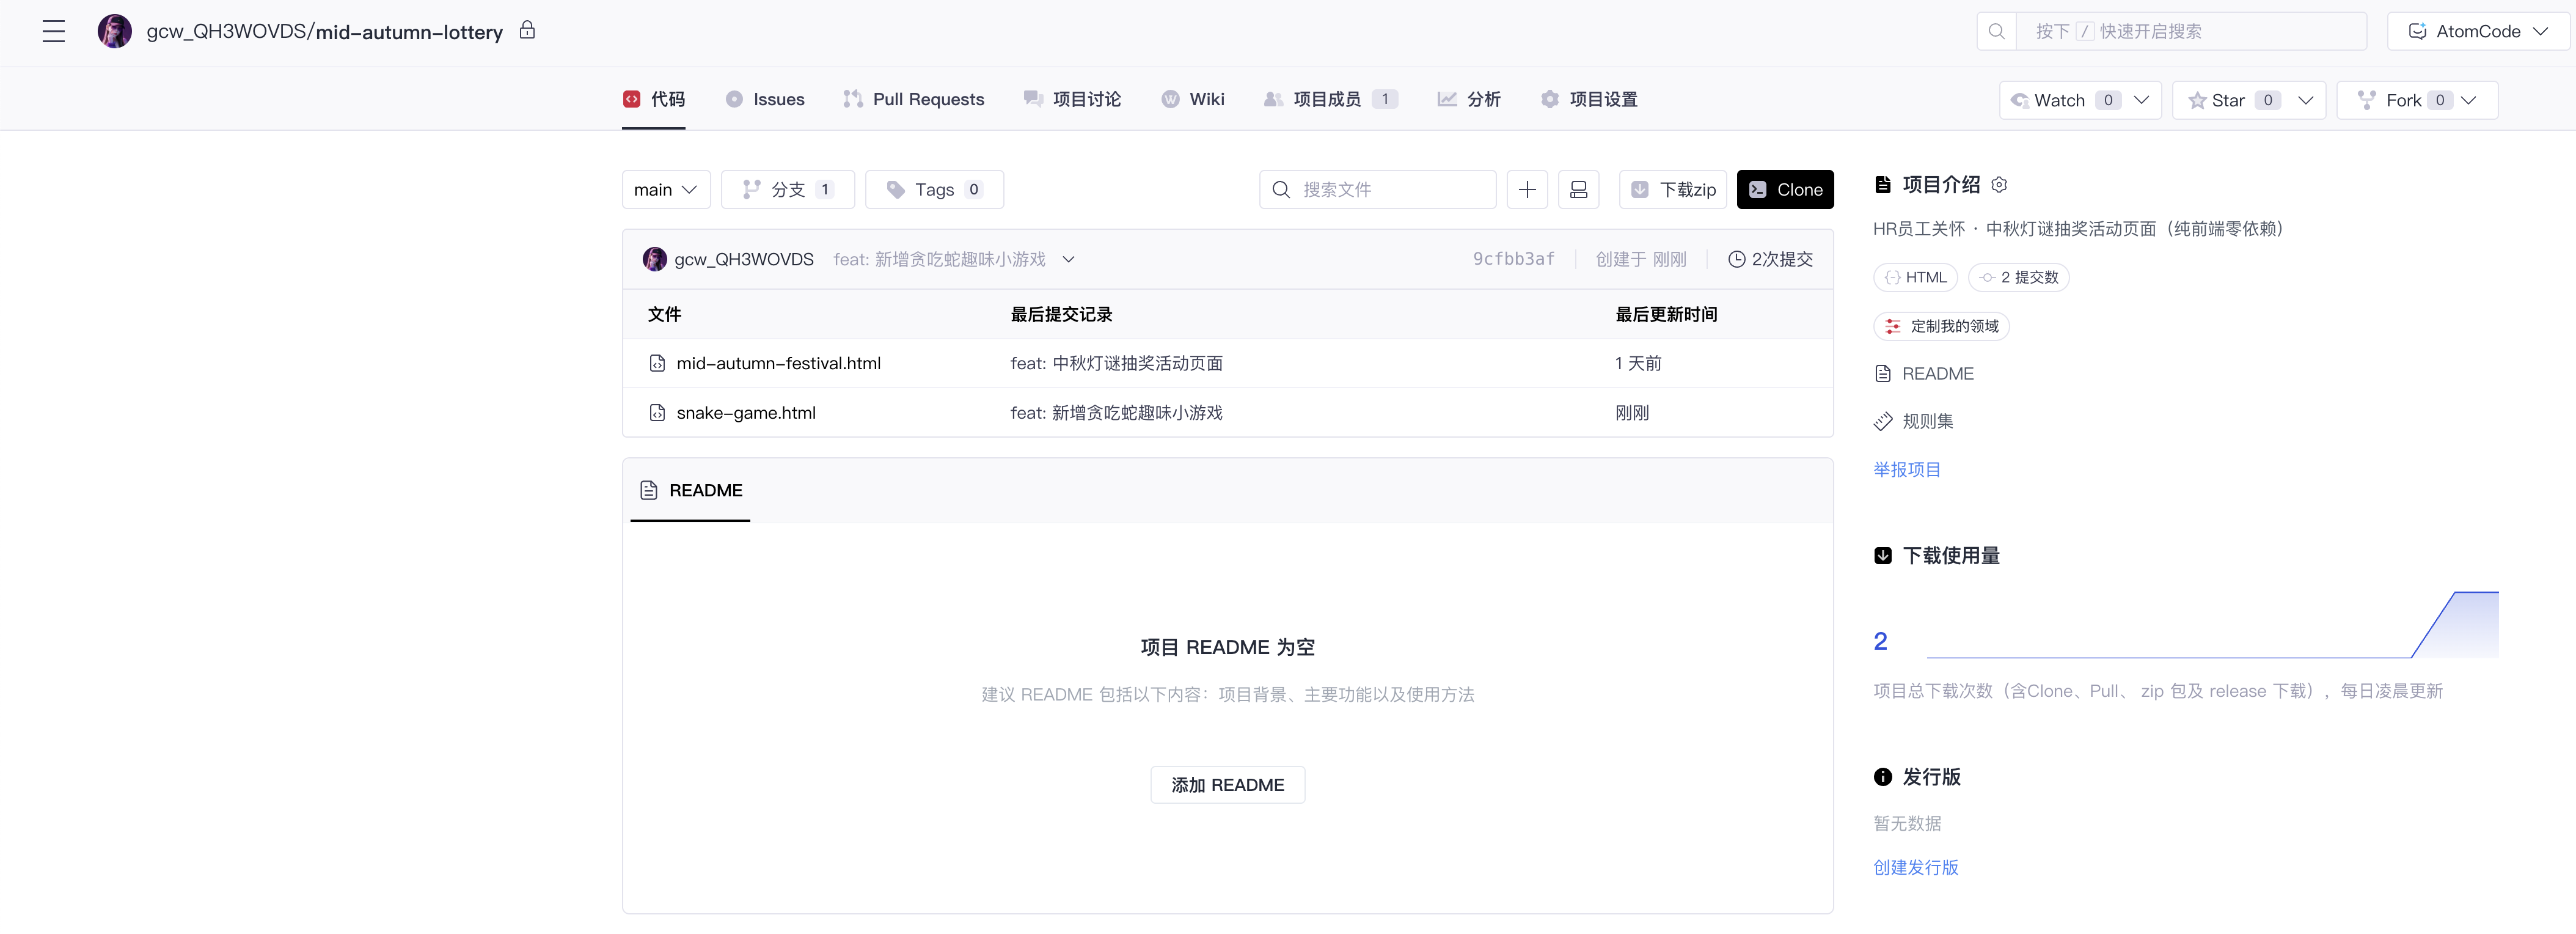Image resolution: width=2576 pixels, height=934 pixels.
Task: Open the 项目讨论 tab
Action: coord(1072,99)
